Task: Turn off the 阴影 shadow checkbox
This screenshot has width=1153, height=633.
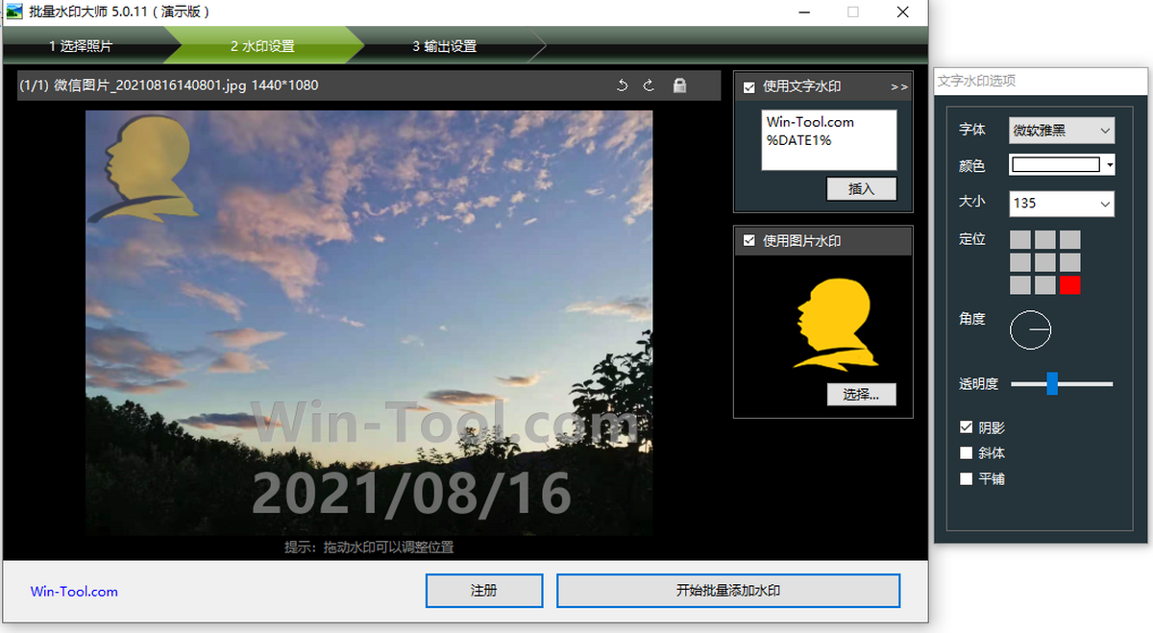Action: click(967, 428)
